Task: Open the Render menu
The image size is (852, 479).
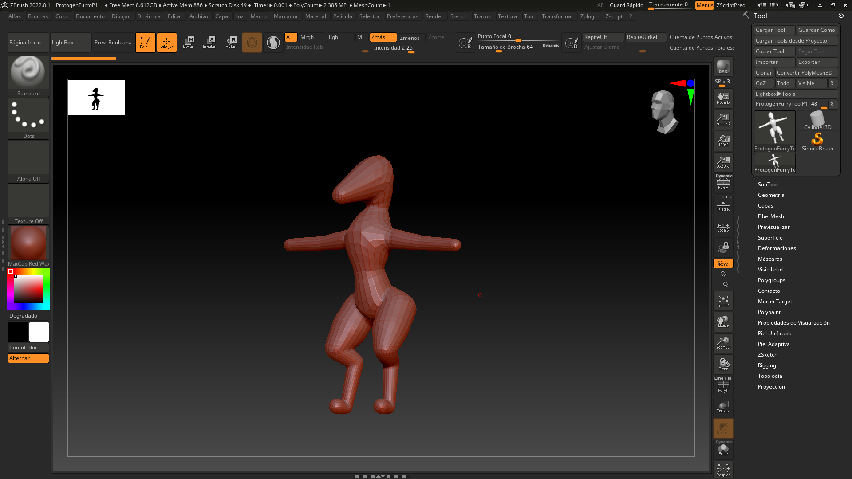Action: [434, 16]
